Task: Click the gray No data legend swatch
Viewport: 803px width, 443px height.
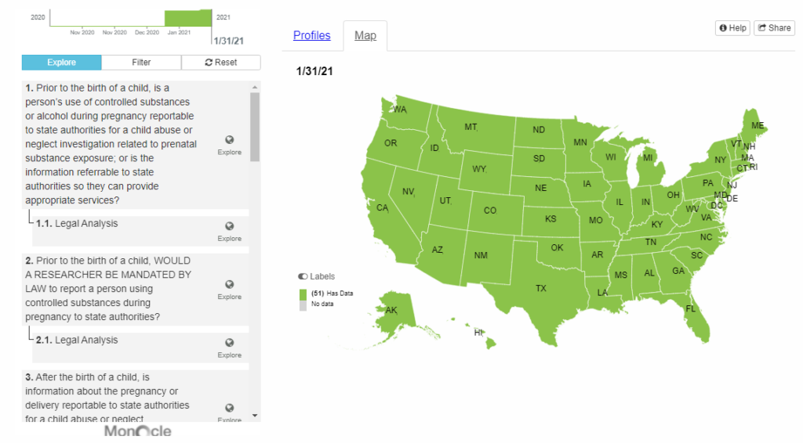Action: pyautogui.click(x=303, y=305)
